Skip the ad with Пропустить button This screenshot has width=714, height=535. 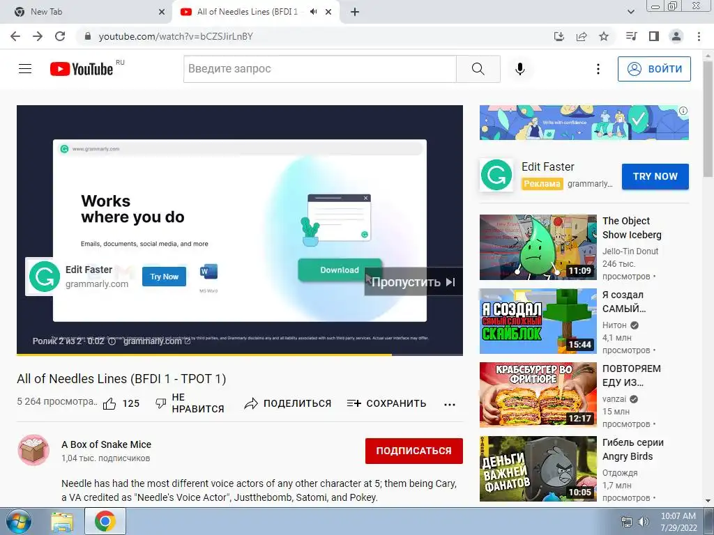pos(413,282)
